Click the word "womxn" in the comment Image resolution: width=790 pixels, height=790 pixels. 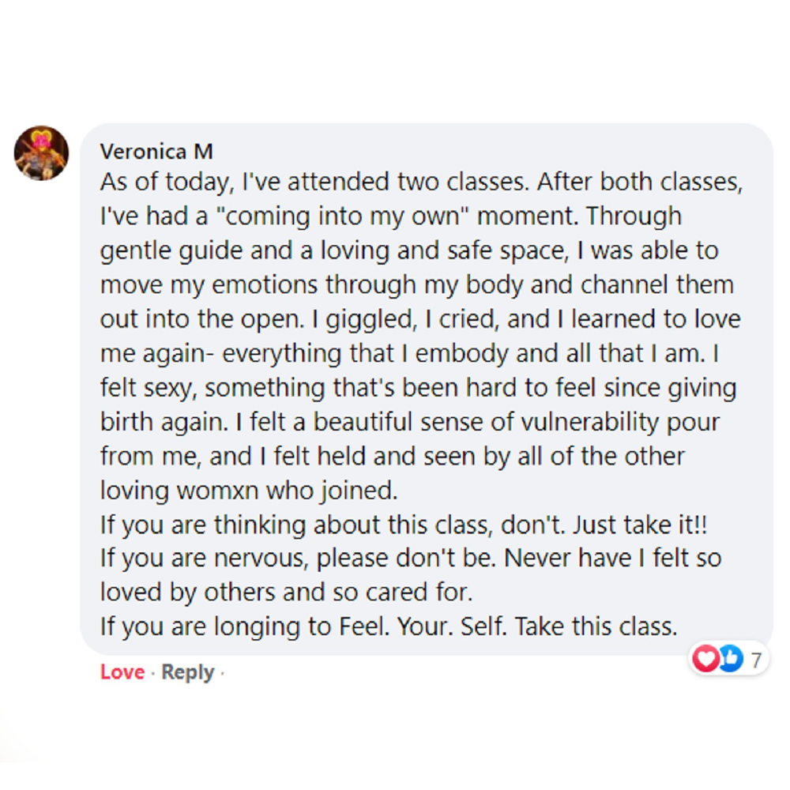coord(215,491)
